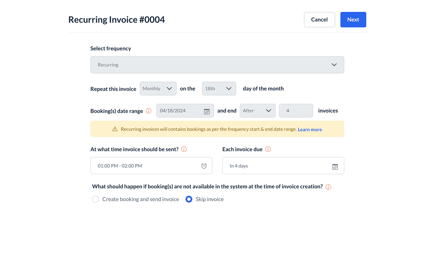
Task: Click info icon after booking availability question
Action: (x=328, y=187)
